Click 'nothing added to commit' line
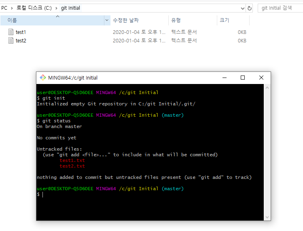Screen dimensions: 303x231 pyautogui.click(x=144, y=177)
